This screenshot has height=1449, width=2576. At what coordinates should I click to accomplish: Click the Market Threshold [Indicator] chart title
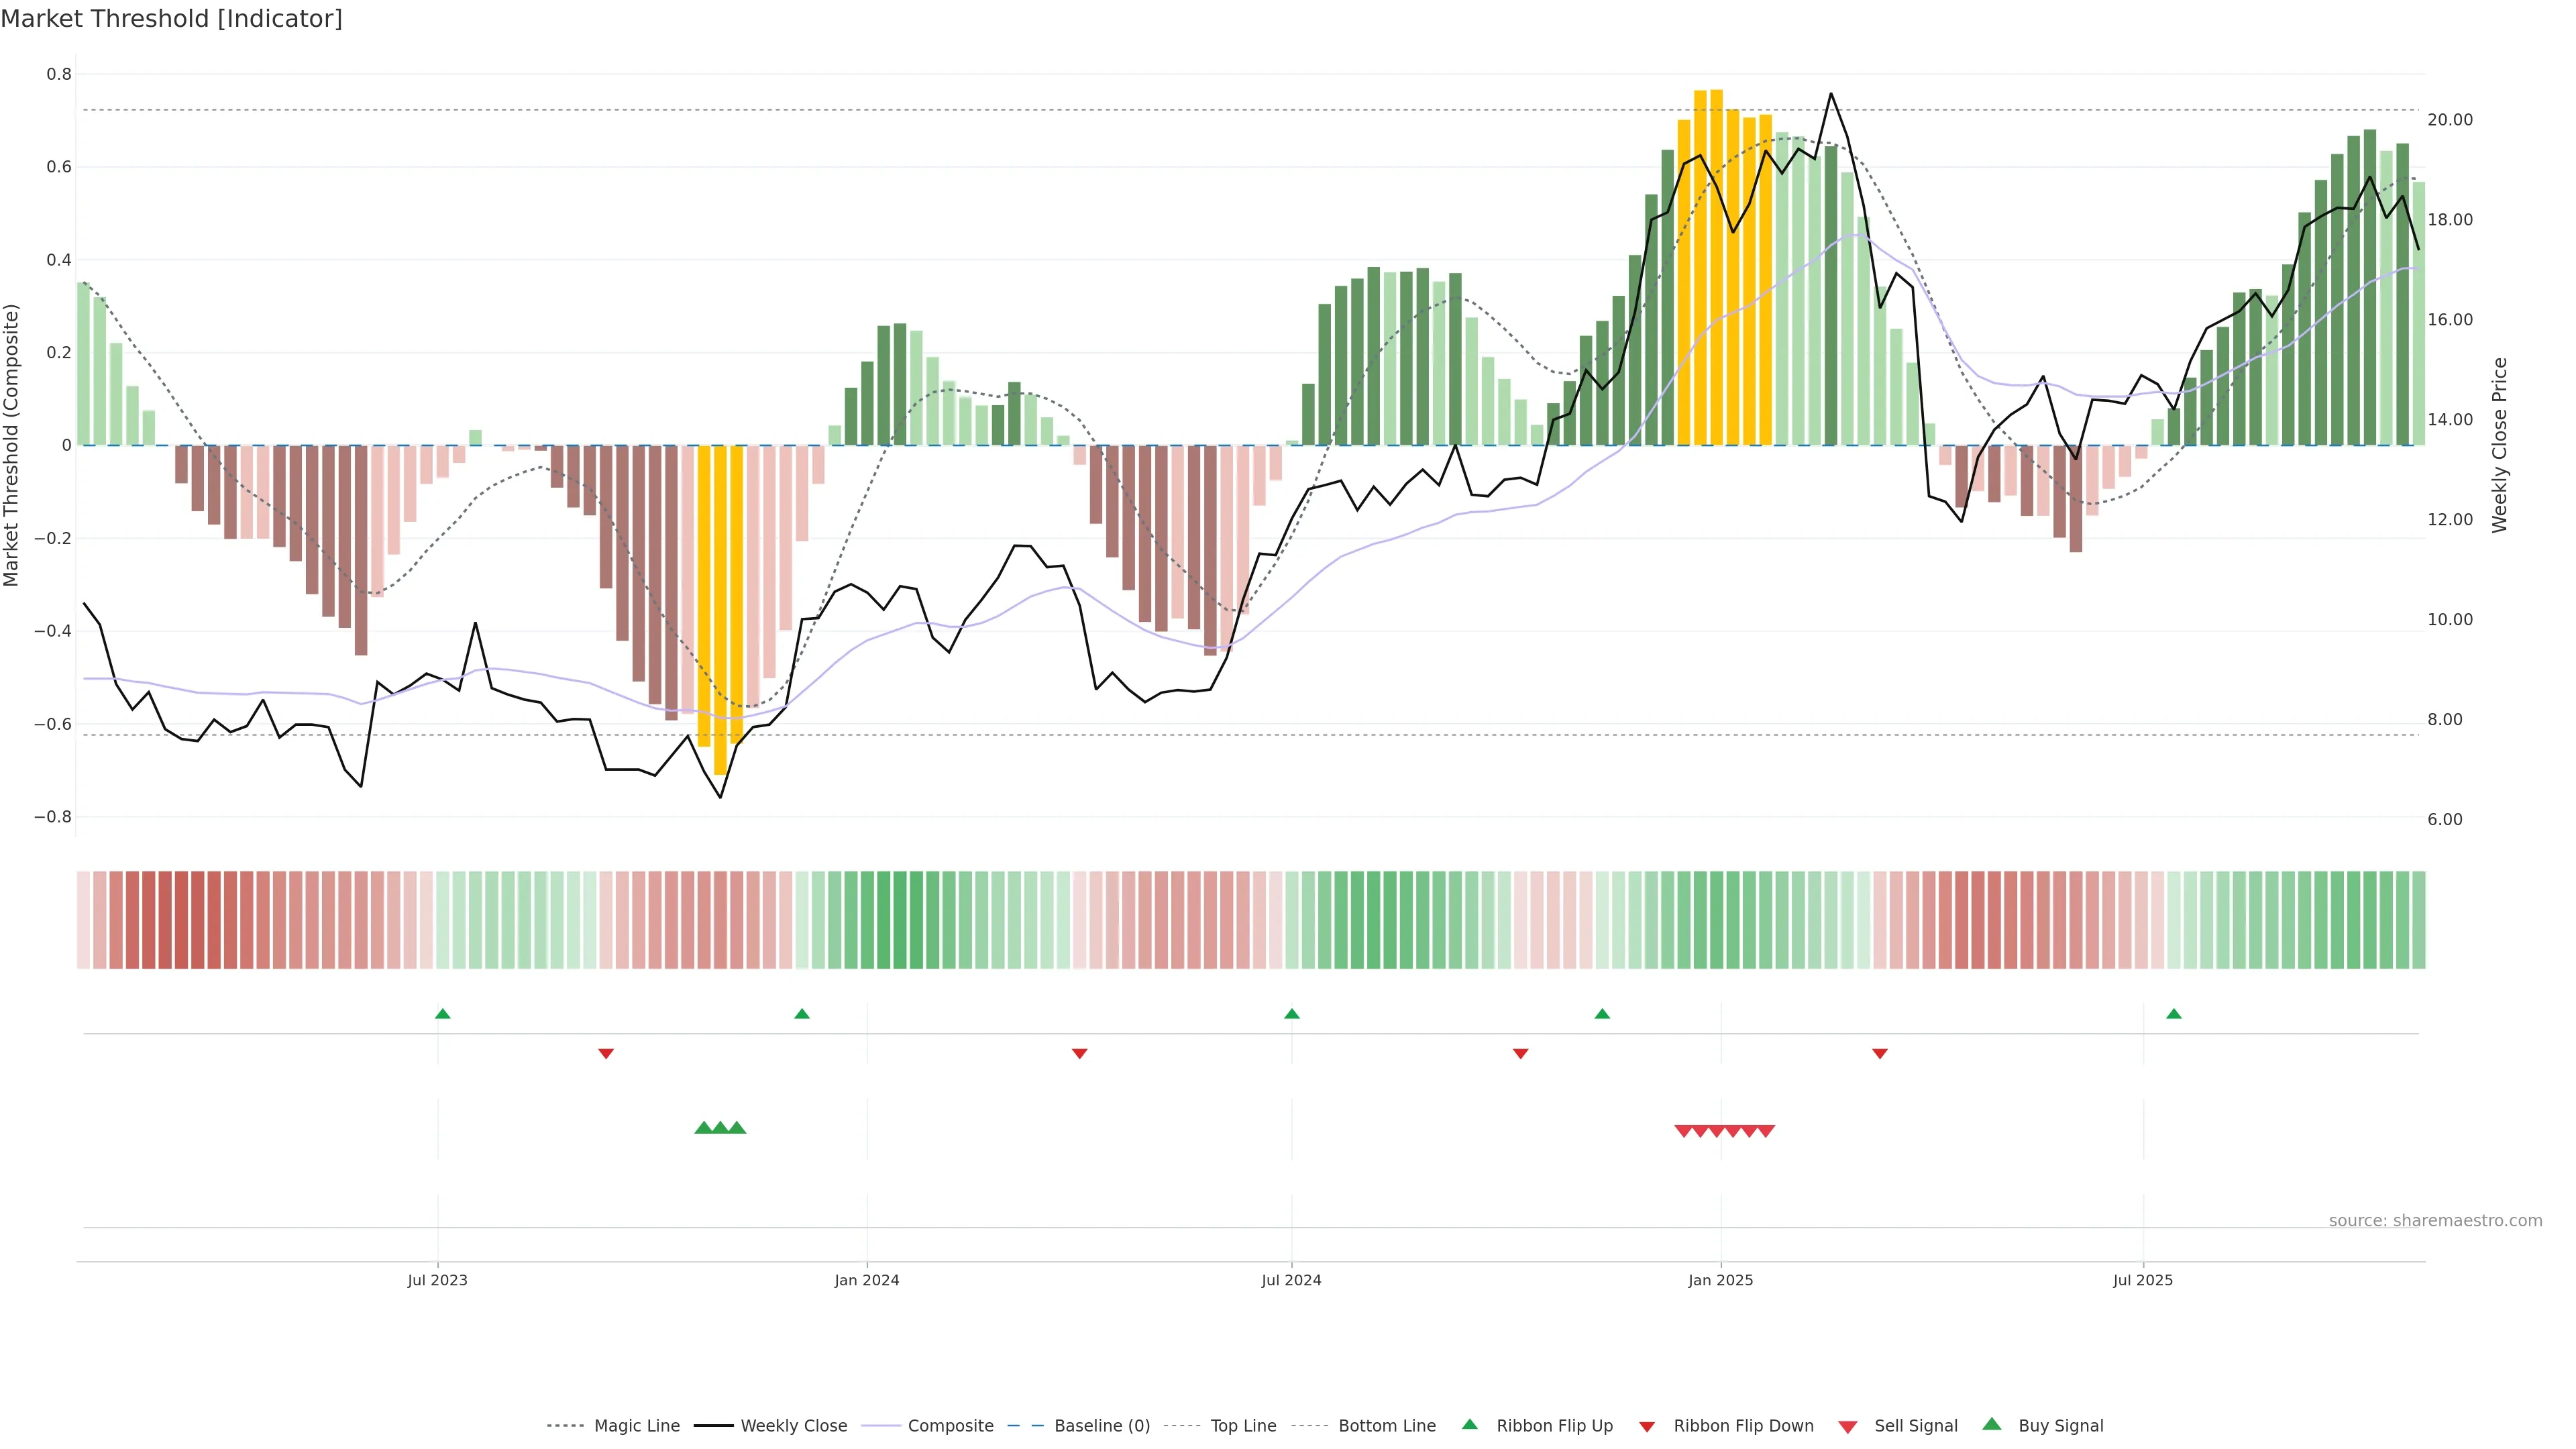point(171,19)
